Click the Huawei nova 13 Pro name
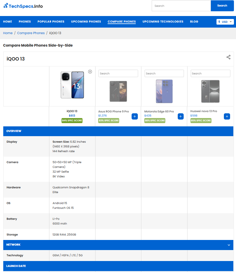The image size is (236, 272). (x=204, y=111)
